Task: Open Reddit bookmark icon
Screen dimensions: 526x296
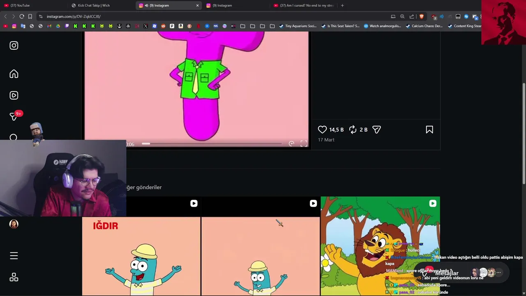Action: (163, 26)
